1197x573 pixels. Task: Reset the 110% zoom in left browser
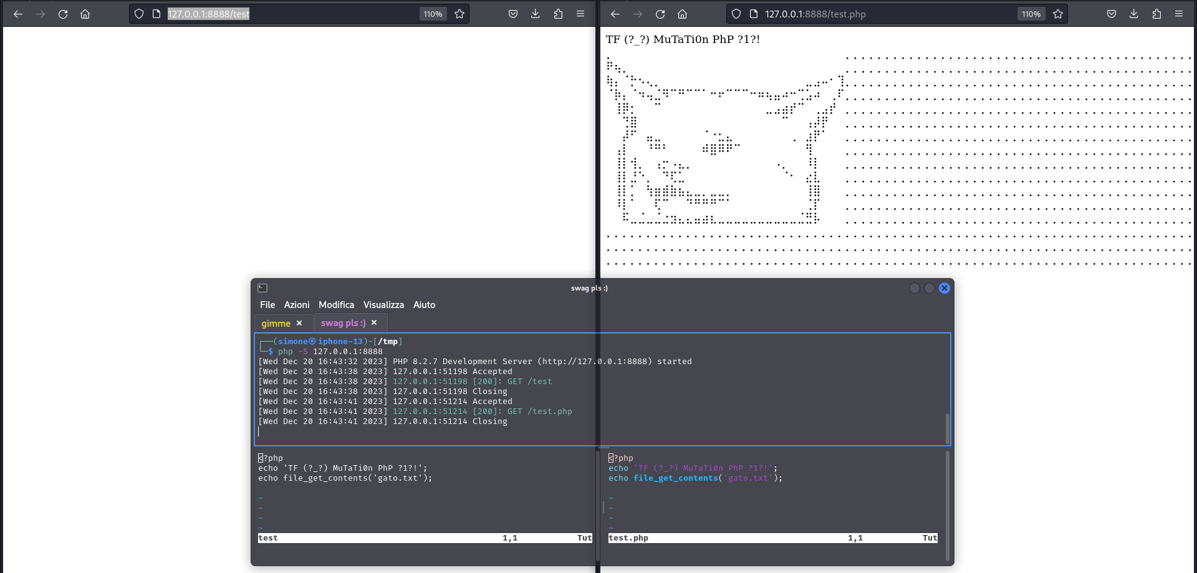pyautogui.click(x=433, y=14)
